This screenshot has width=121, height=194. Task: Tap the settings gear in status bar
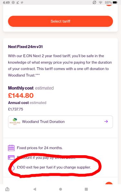pos(13,3)
